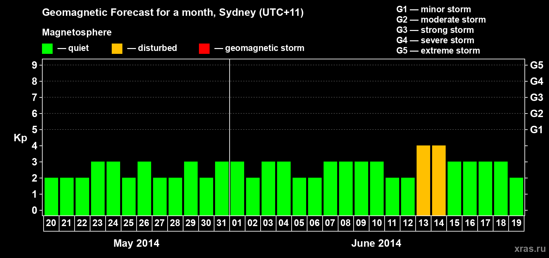Click the green bar for May 26
The height and width of the screenshot is (258, 549).
tap(144, 188)
